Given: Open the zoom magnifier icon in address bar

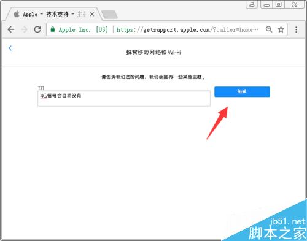Looking at the screenshot, I should coord(269,29).
